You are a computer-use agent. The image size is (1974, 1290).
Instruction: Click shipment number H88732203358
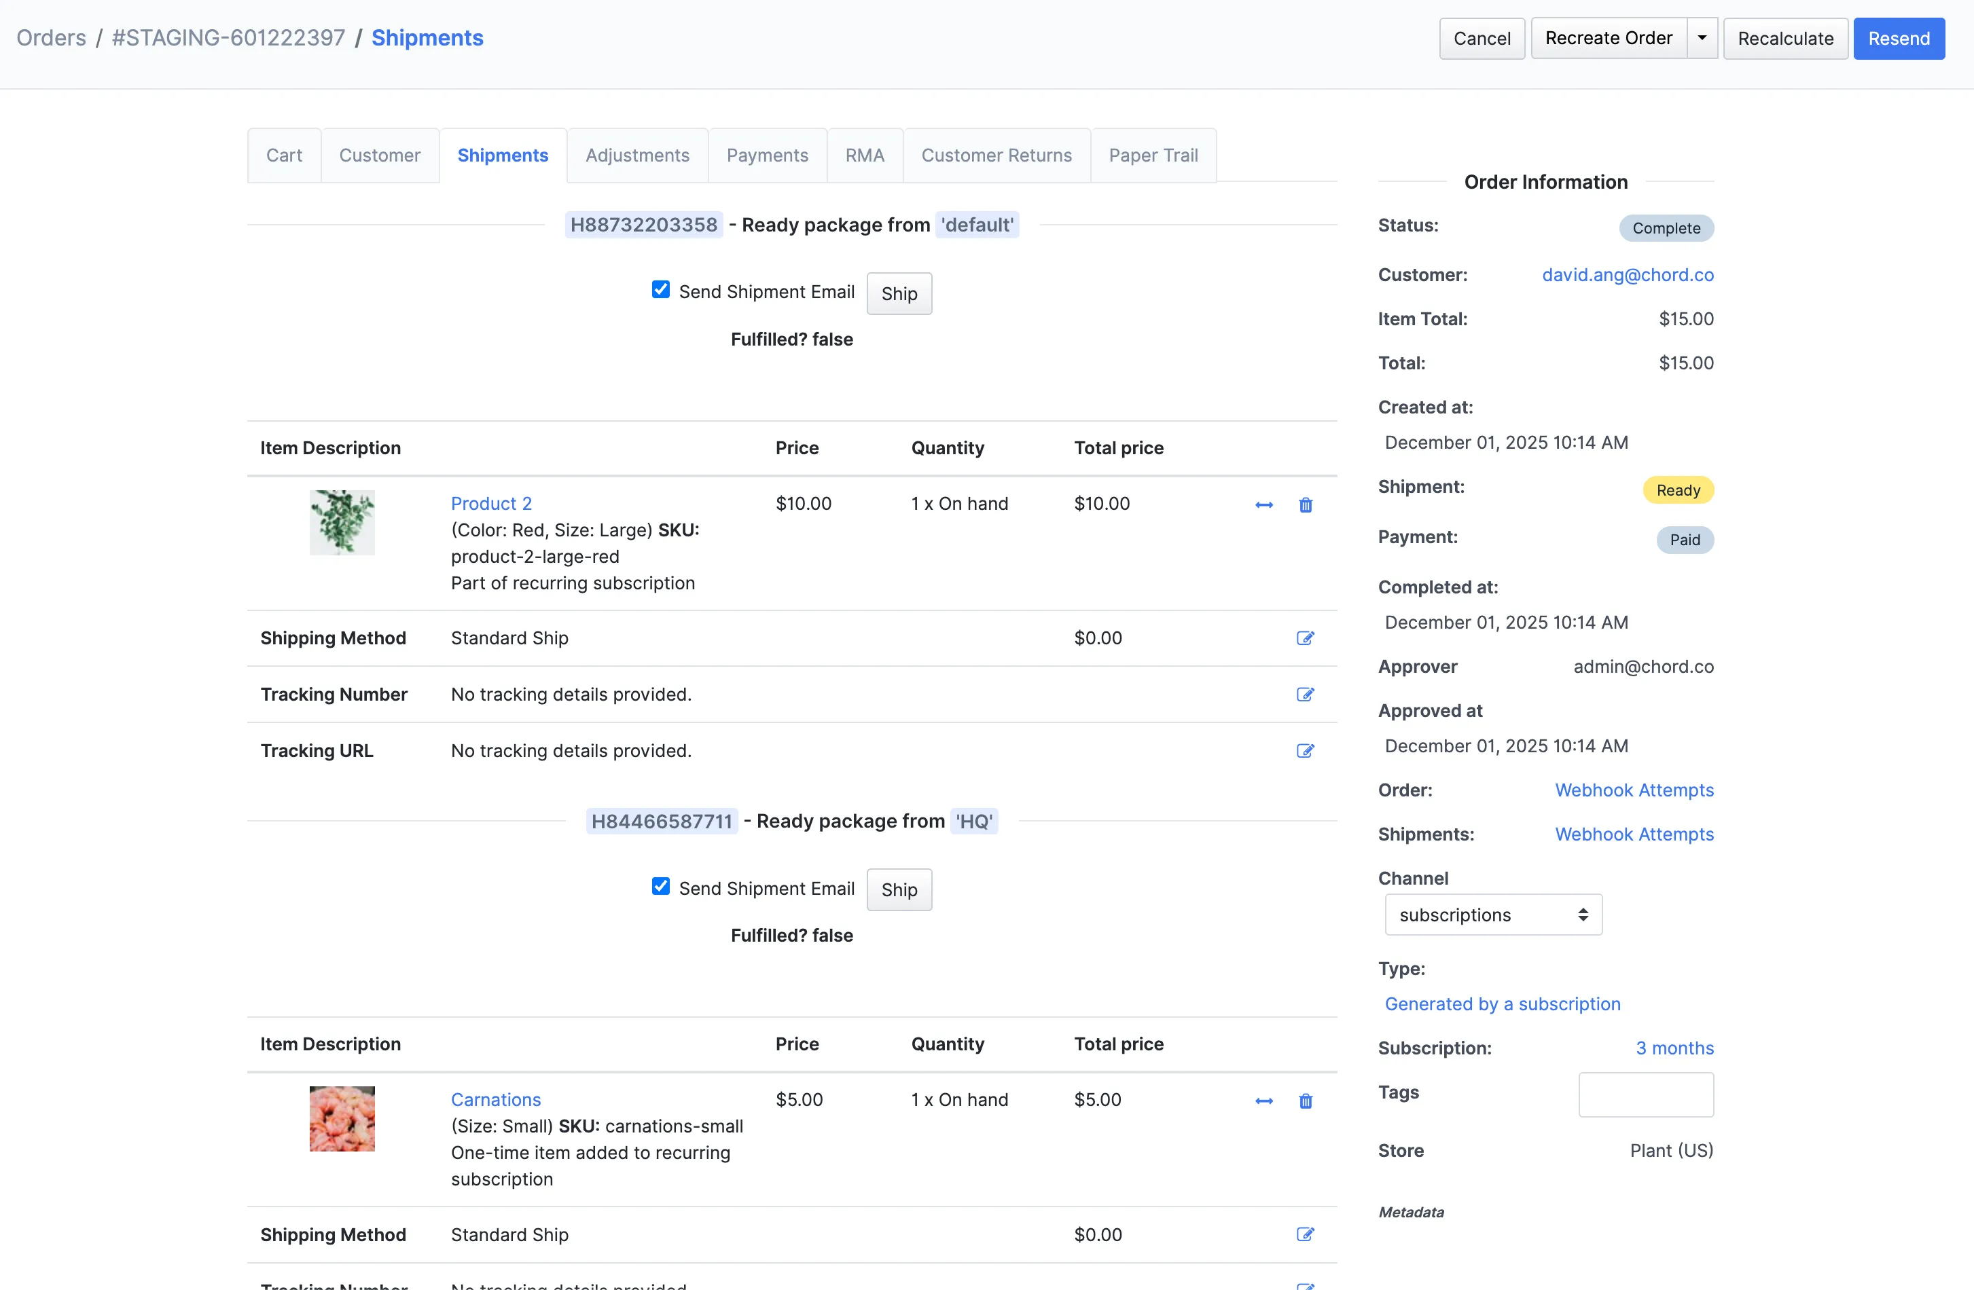pyautogui.click(x=644, y=225)
